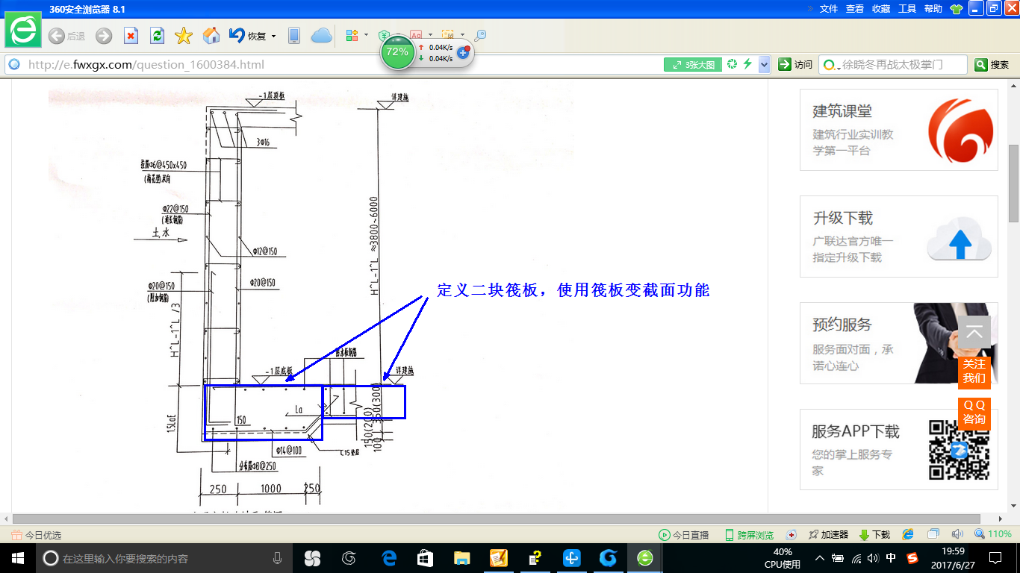The image size is (1020, 573).
Task: Click the IE kernel mode icon
Action: (x=908, y=535)
